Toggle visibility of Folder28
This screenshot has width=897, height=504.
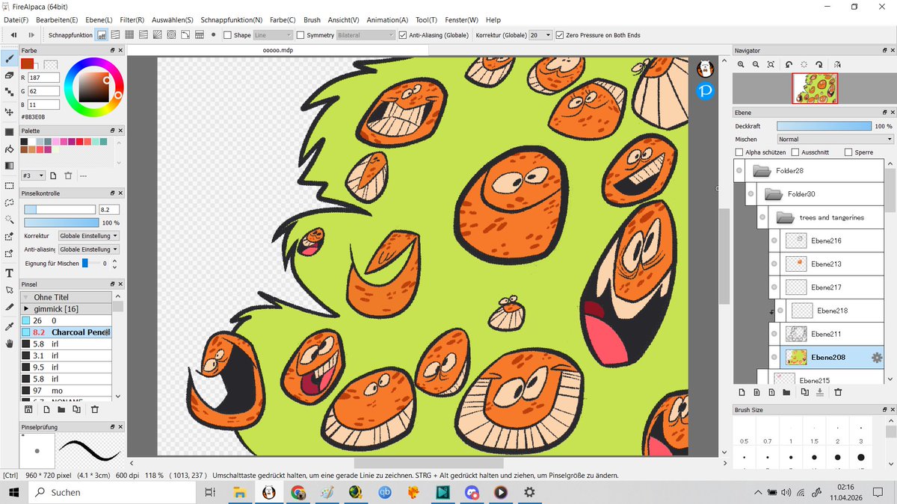[x=739, y=171]
